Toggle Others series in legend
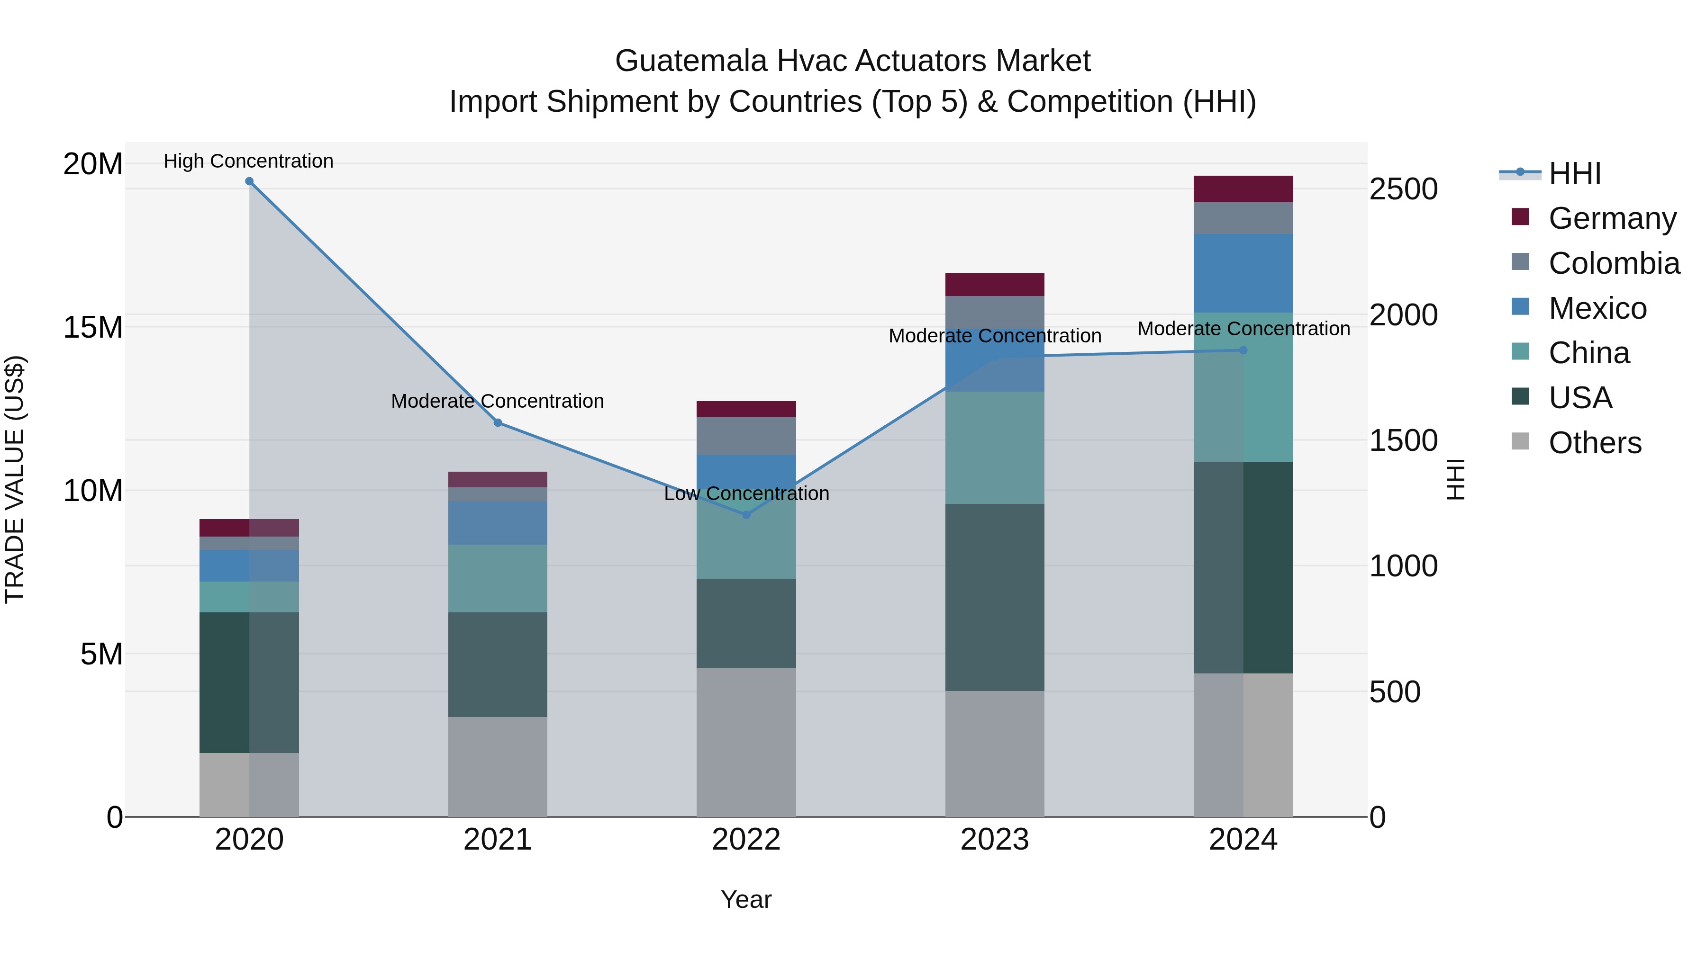1706x959 pixels. click(1576, 443)
